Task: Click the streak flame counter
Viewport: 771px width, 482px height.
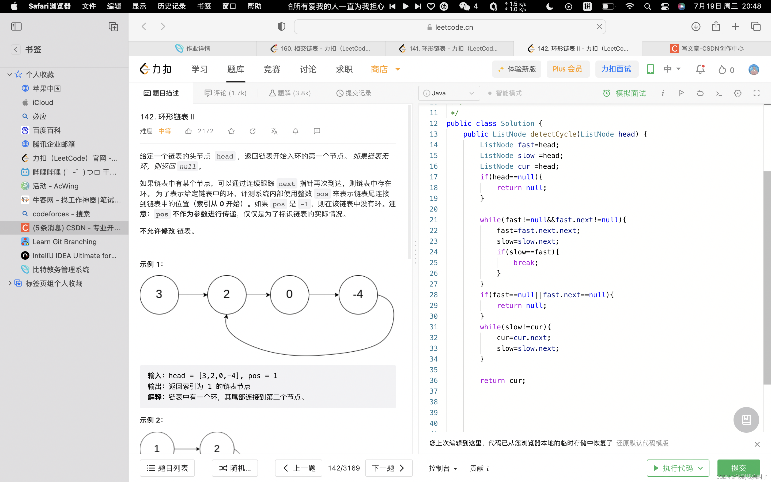Action: click(x=726, y=70)
